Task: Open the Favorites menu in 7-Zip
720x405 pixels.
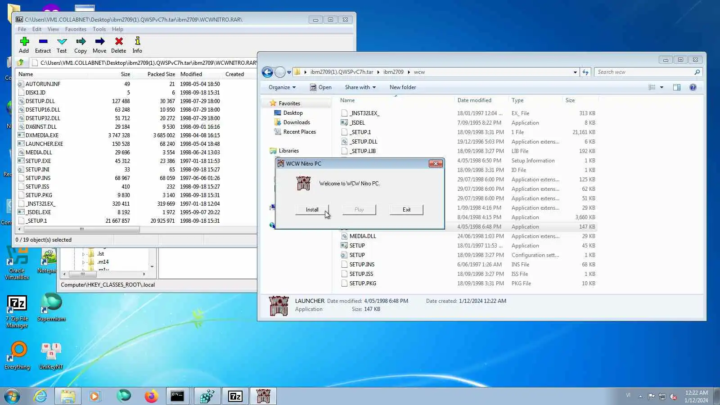Action: [x=76, y=29]
